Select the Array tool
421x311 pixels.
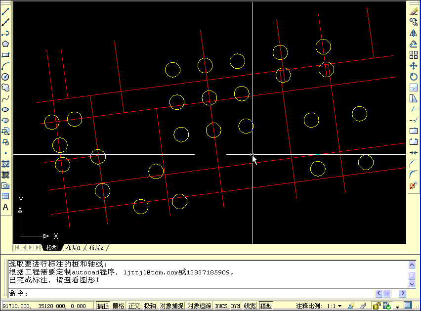click(414, 55)
